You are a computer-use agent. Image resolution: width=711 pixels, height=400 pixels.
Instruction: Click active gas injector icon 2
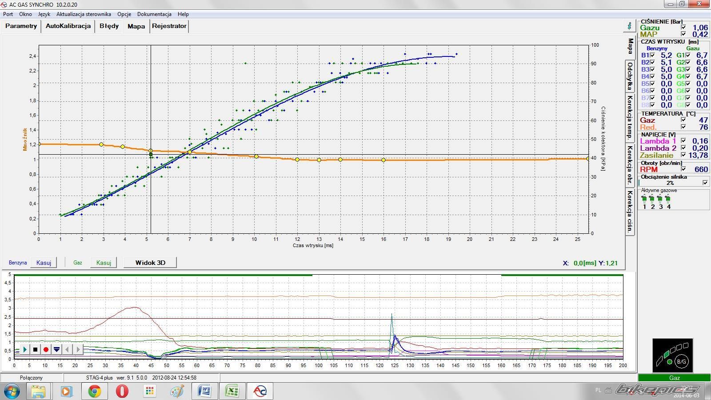tap(652, 200)
